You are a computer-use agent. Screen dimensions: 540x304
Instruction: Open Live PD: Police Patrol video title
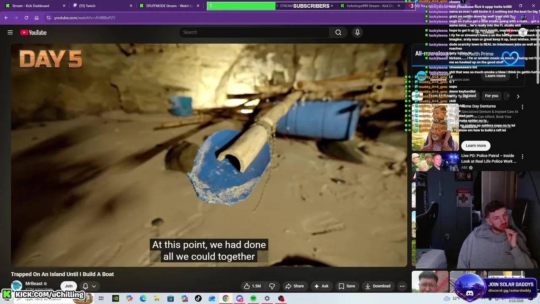(489, 158)
